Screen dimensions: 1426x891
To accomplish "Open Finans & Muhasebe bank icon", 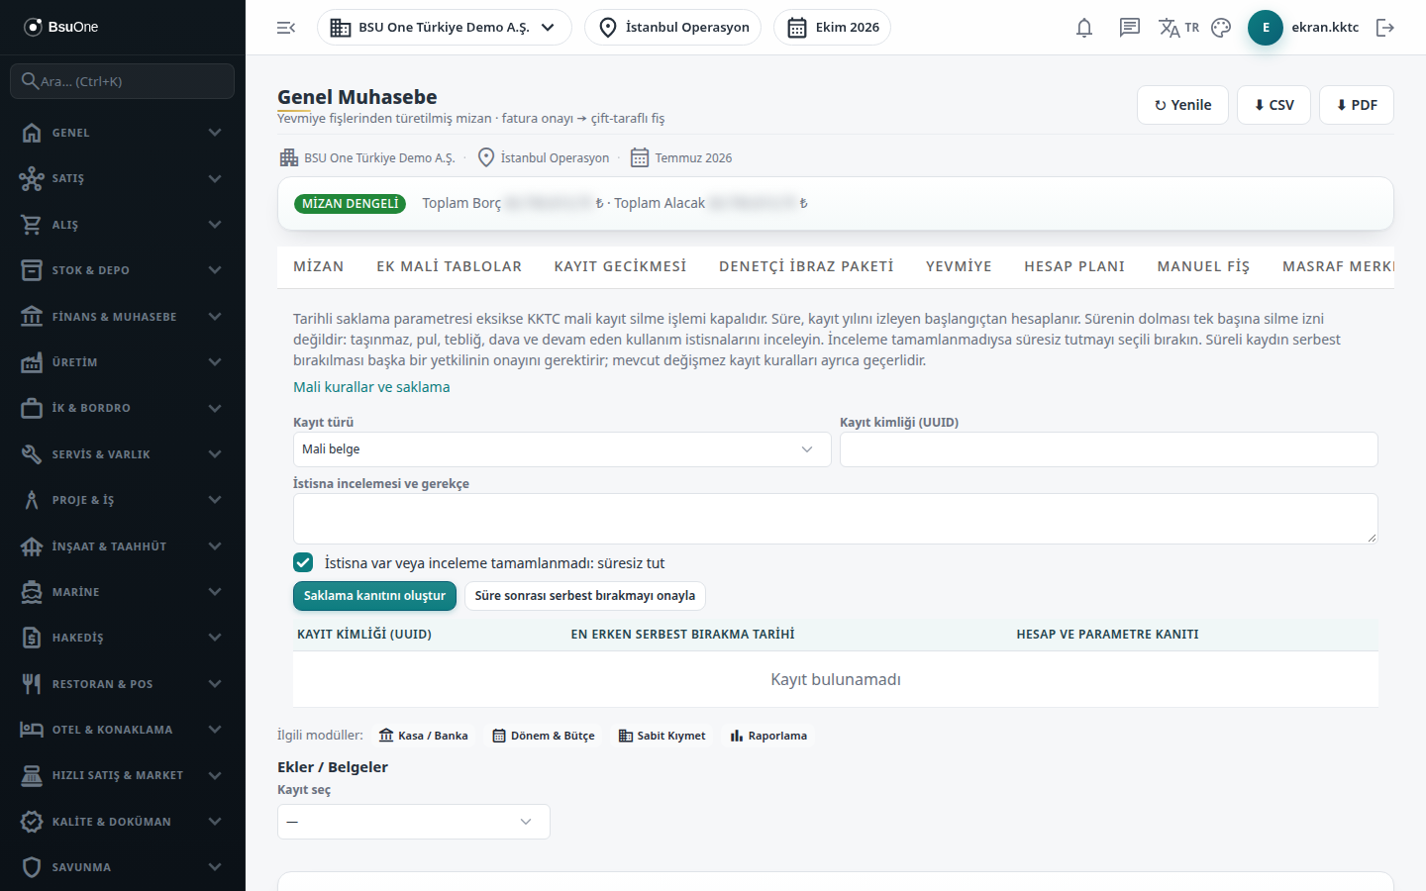I will tap(32, 317).
